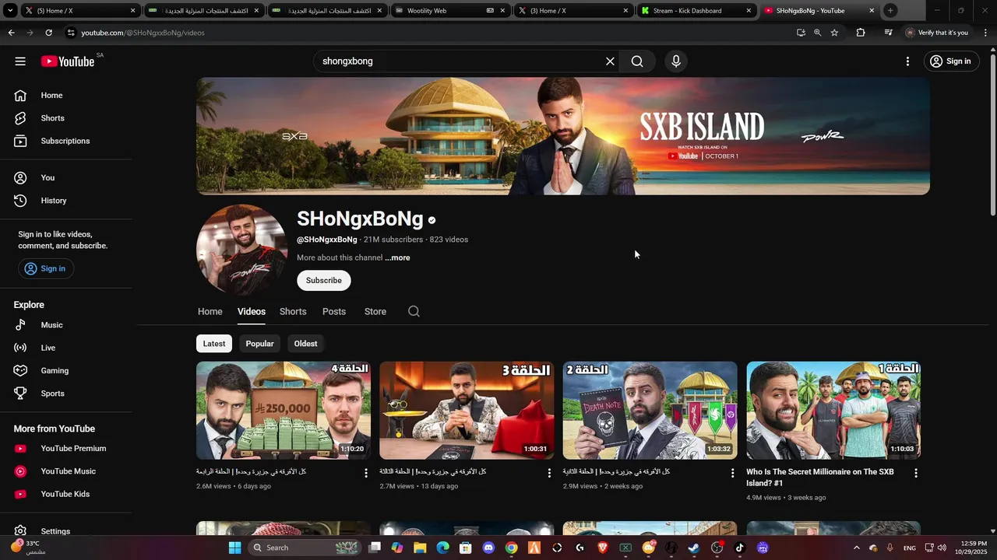The image size is (997, 560).
Task: Open options for Secret Millionaire video
Action: [x=916, y=473]
